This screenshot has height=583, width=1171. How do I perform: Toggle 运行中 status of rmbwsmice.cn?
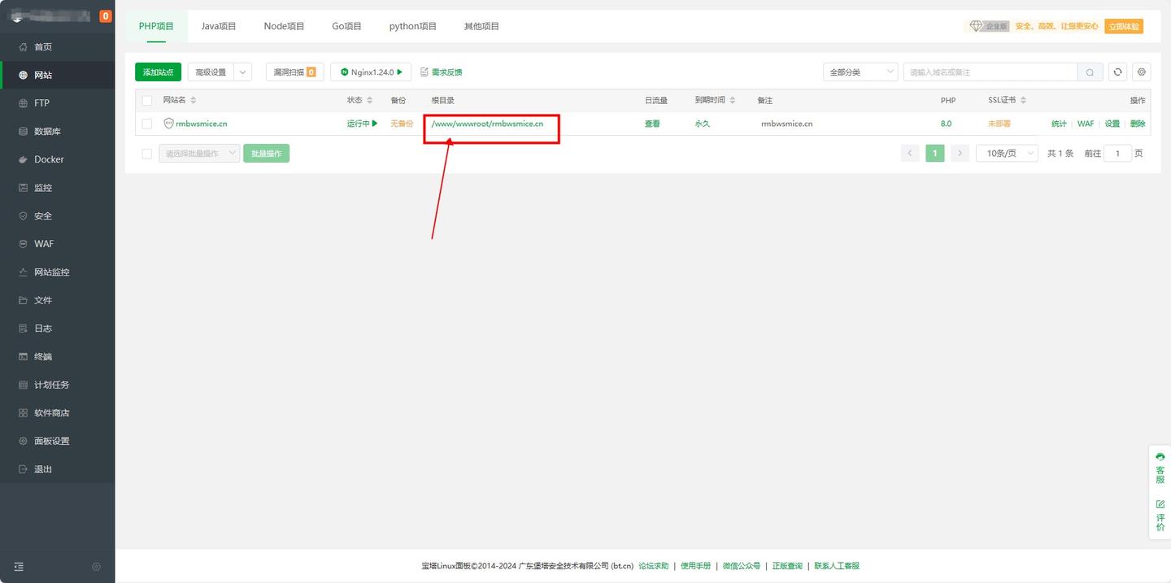pos(363,124)
